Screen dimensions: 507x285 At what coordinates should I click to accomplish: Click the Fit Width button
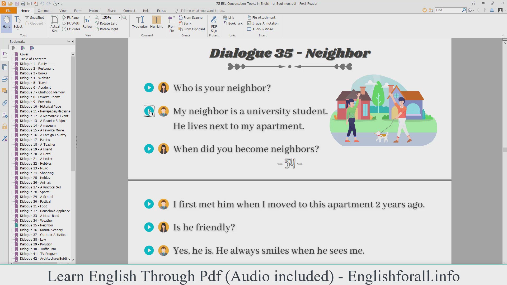(71, 23)
